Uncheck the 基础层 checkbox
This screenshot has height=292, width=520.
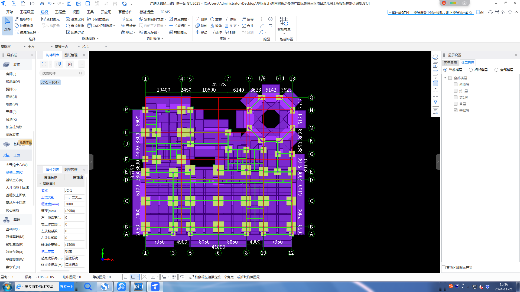point(456,110)
